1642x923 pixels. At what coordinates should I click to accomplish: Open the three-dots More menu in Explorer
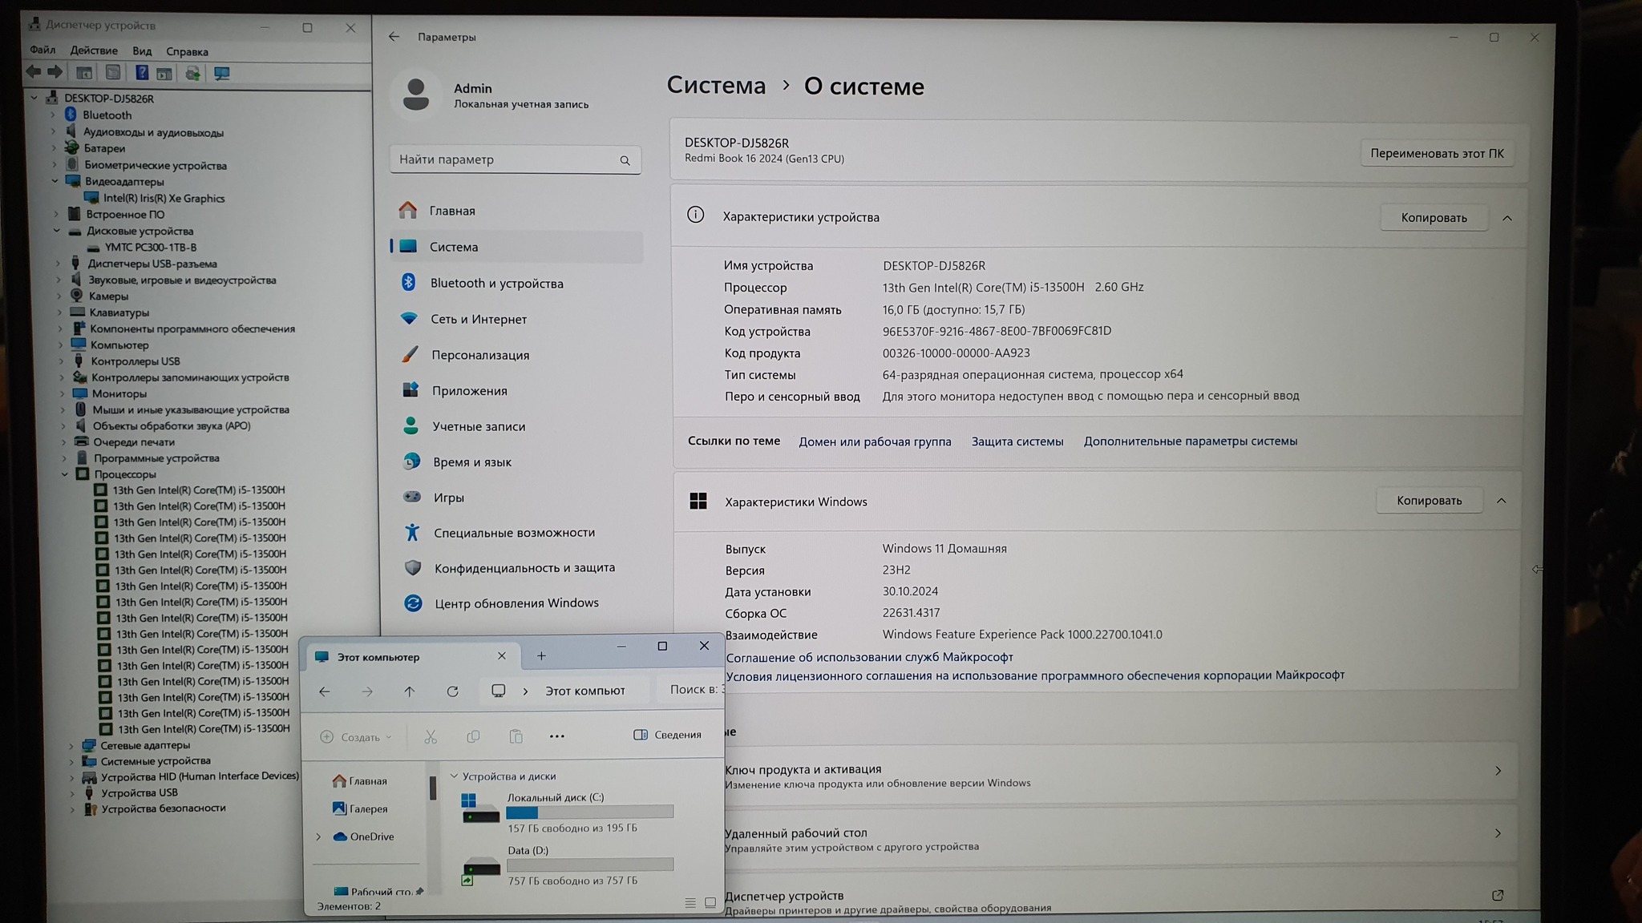pyautogui.click(x=556, y=736)
